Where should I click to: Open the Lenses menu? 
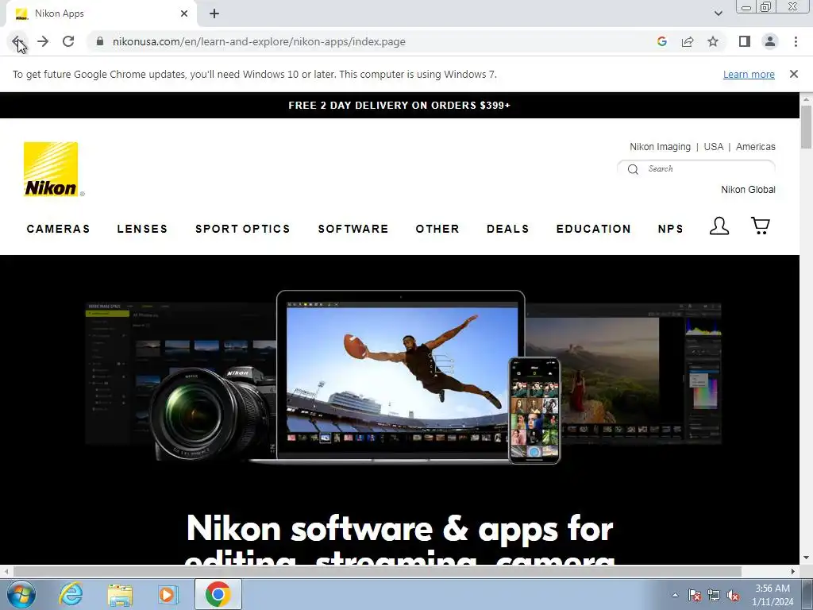(x=142, y=229)
